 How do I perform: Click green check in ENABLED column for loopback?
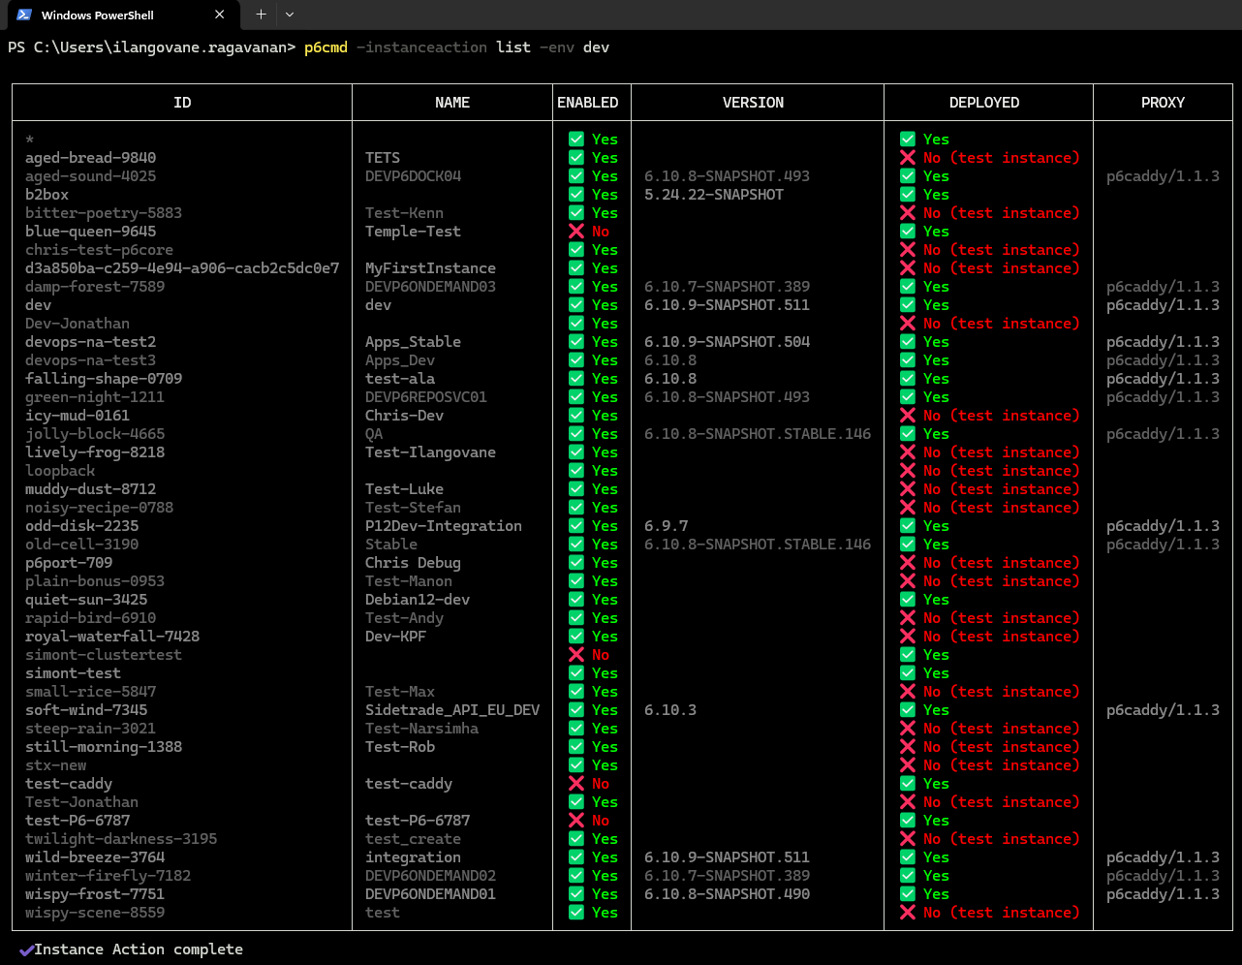click(x=576, y=471)
